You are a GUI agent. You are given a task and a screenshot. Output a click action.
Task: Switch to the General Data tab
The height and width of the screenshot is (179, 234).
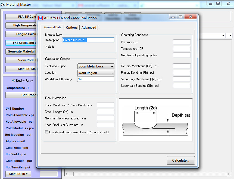pyautogui.click(x=53, y=27)
